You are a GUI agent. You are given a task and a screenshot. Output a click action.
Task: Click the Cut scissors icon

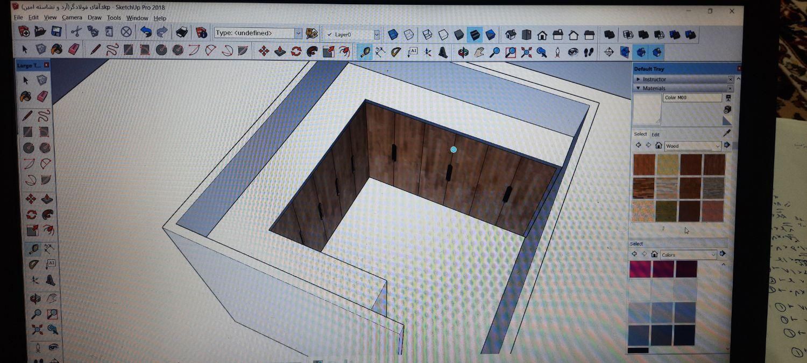point(76,32)
